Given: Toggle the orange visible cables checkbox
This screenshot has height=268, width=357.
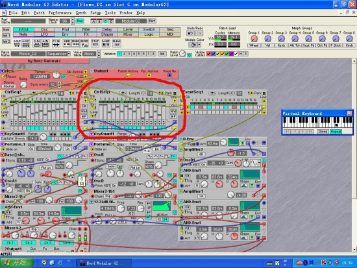Looking at the screenshot, I should [222, 54].
